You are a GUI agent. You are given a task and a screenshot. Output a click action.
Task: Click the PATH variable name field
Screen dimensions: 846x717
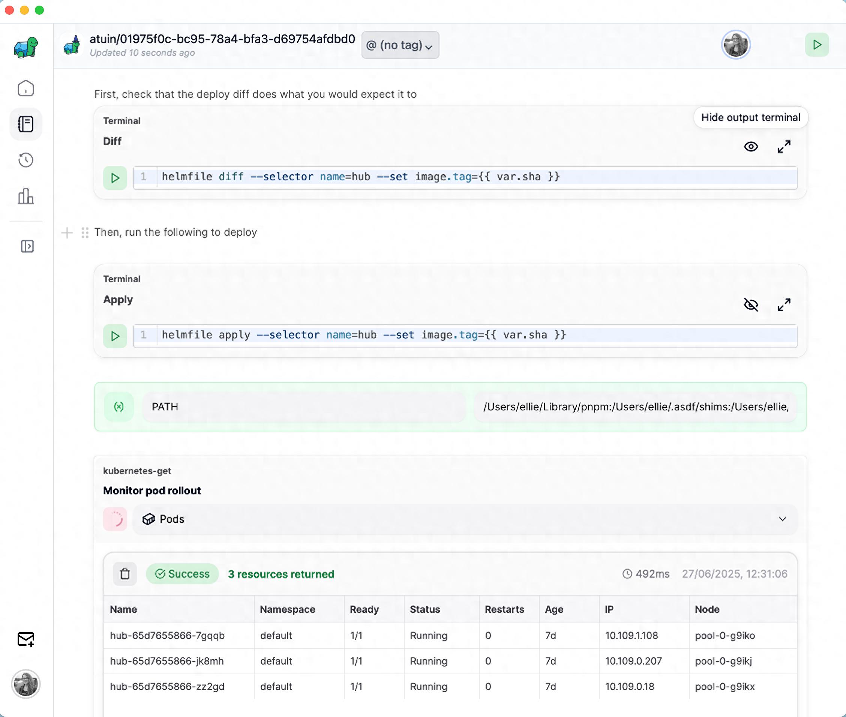[x=303, y=407]
